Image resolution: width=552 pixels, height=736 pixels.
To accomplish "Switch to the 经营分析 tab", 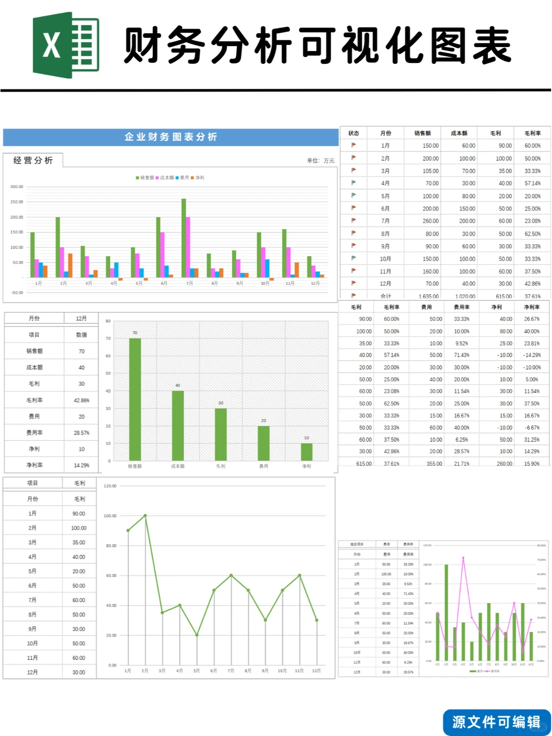I will pos(33,159).
